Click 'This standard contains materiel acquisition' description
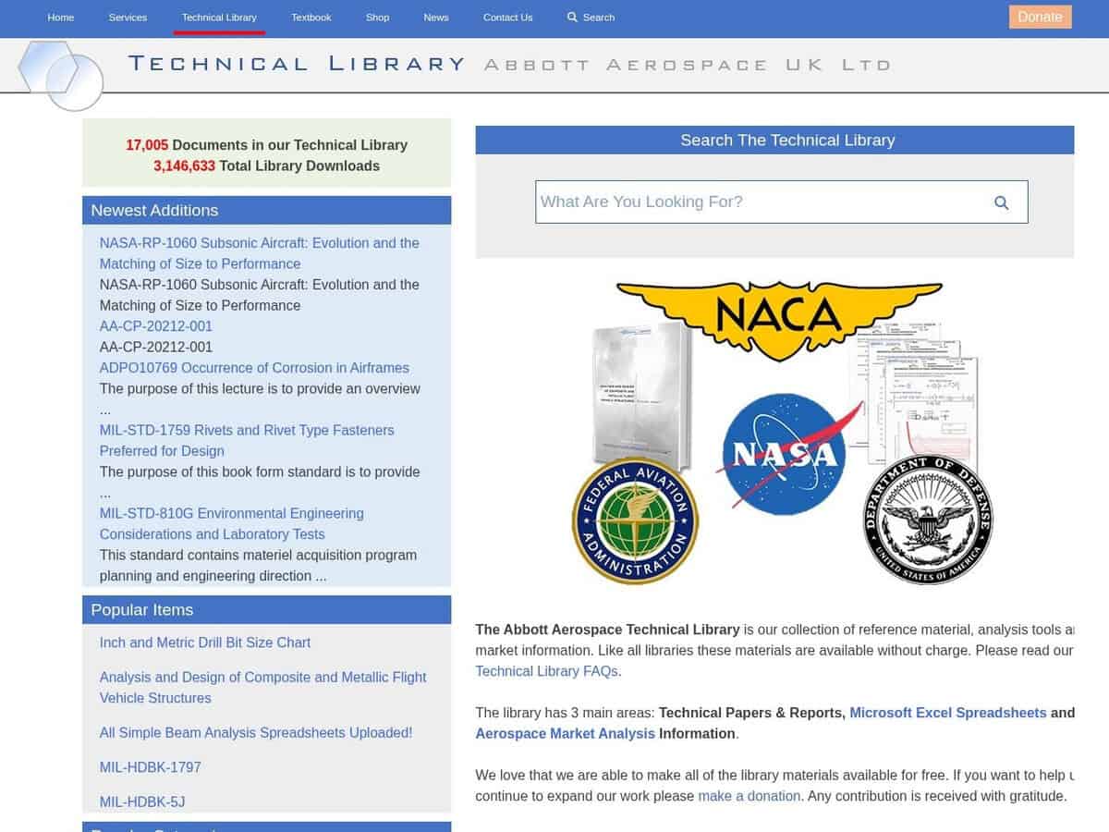 tap(259, 566)
